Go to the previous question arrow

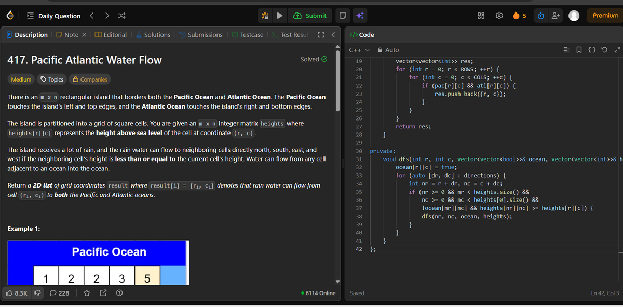pos(92,16)
